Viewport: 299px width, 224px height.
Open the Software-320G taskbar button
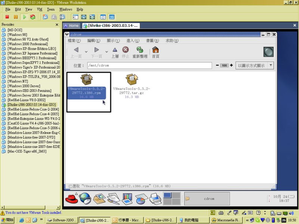[x=62, y=220]
